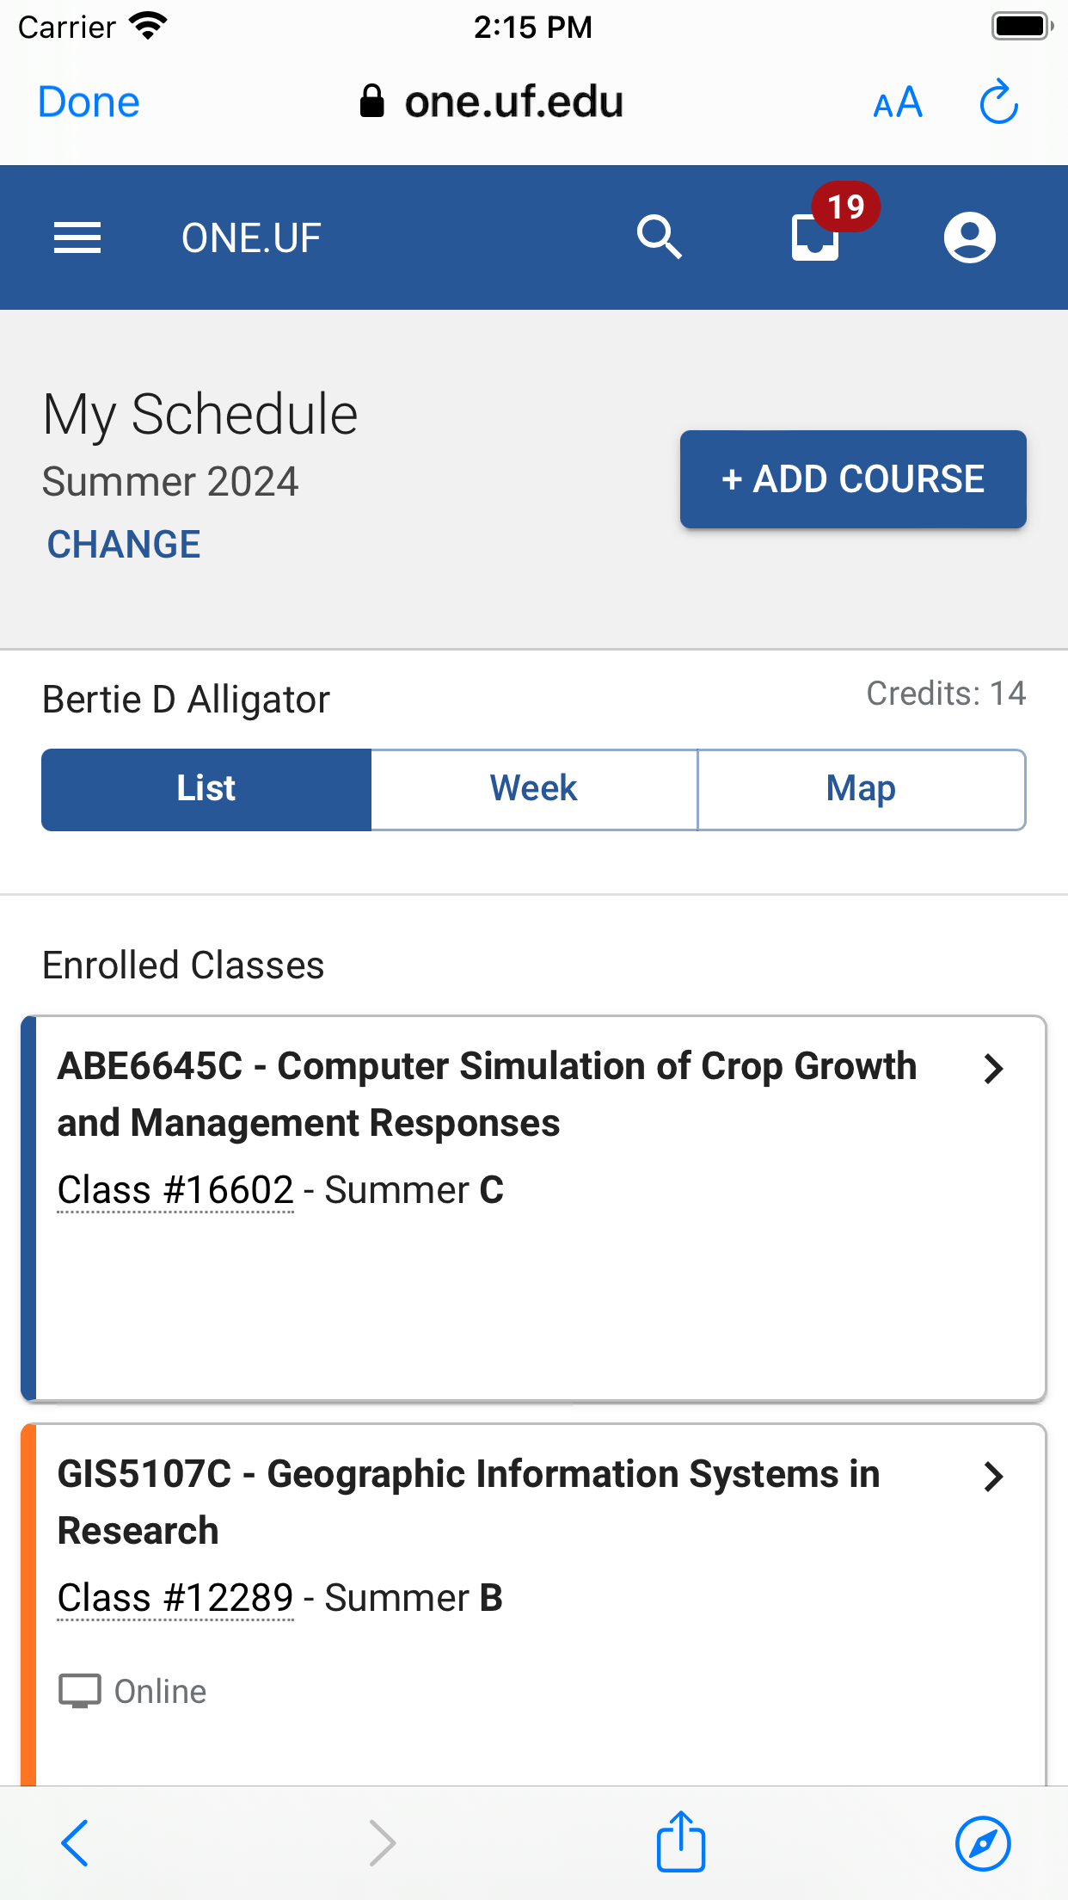1068x1900 pixels.
Task: Reload the page with refresh icon
Action: [999, 102]
